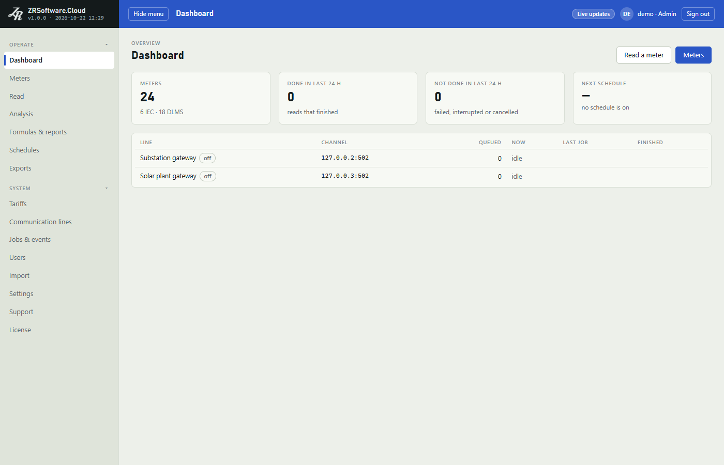The height and width of the screenshot is (465, 724).
Task: Open the Dashboard sidebar item
Action: pyautogui.click(x=59, y=60)
